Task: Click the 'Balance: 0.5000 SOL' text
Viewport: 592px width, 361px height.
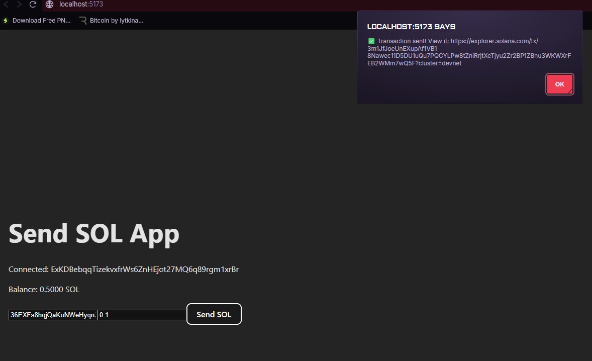Action: (44, 289)
